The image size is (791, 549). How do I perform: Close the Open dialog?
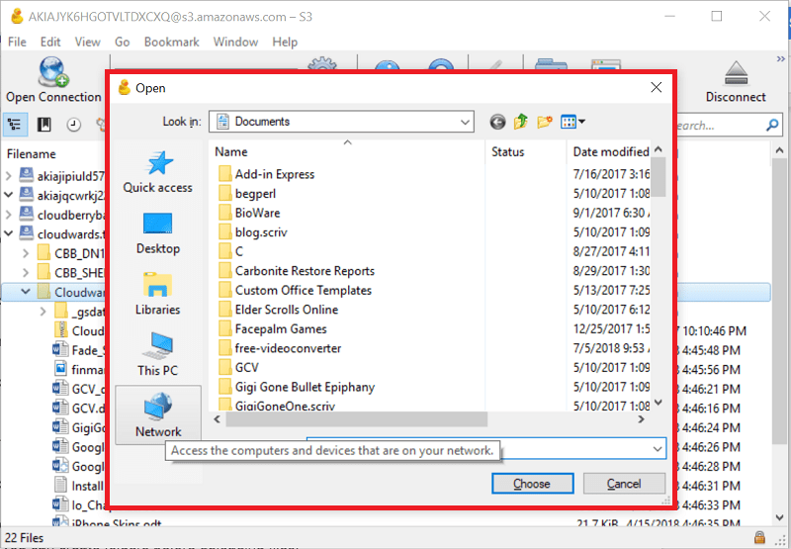point(656,87)
